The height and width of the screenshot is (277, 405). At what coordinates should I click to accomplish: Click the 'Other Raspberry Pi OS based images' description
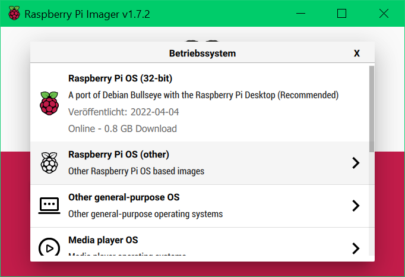coord(136,171)
